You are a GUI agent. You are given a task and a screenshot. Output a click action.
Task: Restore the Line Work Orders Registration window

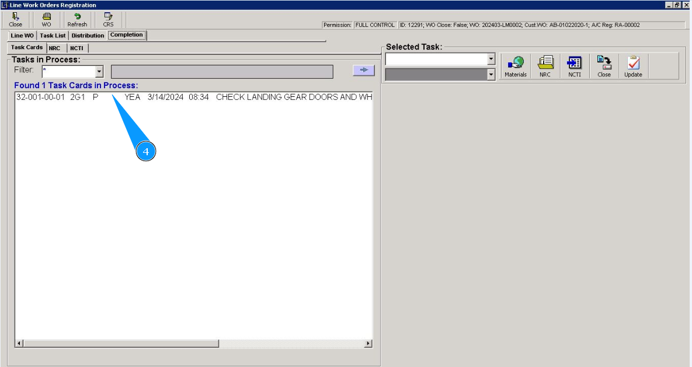coord(677,5)
